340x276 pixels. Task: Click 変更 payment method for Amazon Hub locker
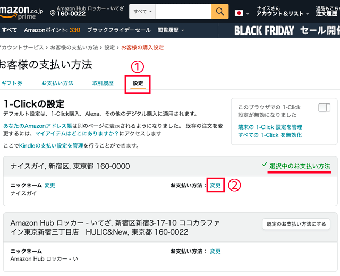tap(215, 251)
